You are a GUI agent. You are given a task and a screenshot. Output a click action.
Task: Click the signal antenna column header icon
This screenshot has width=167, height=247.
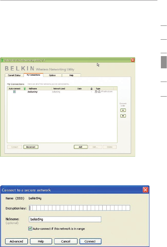25,89
